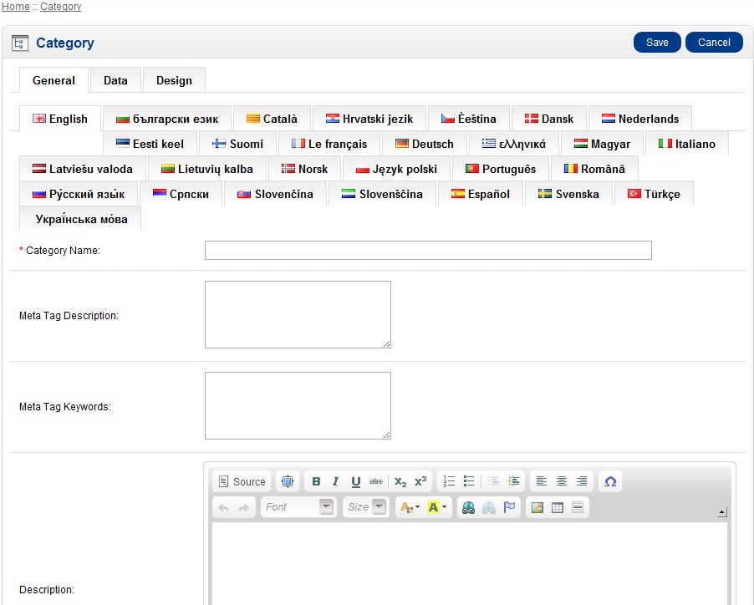Select the Nederlands language tab
Viewport: 754px width, 605px height.
(640, 119)
